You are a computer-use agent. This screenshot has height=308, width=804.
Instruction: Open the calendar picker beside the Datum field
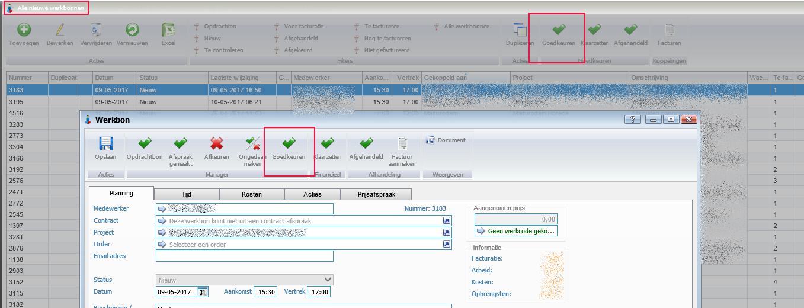click(203, 292)
